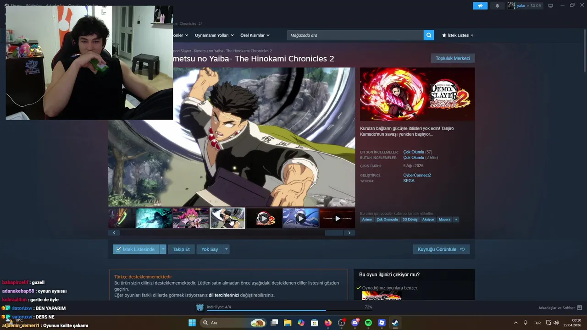Switch TUR keyboard language indicator
The width and height of the screenshot is (587, 330).
pos(537,323)
